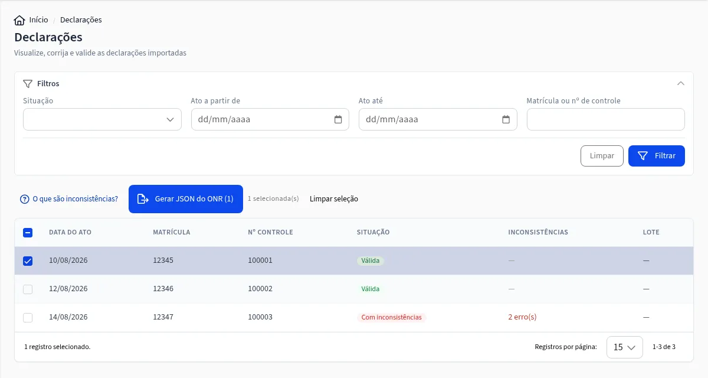Click the Declarações breadcrumb item
Image resolution: width=708 pixels, height=378 pixels.
pyautogui.click(x=81, y=20)
